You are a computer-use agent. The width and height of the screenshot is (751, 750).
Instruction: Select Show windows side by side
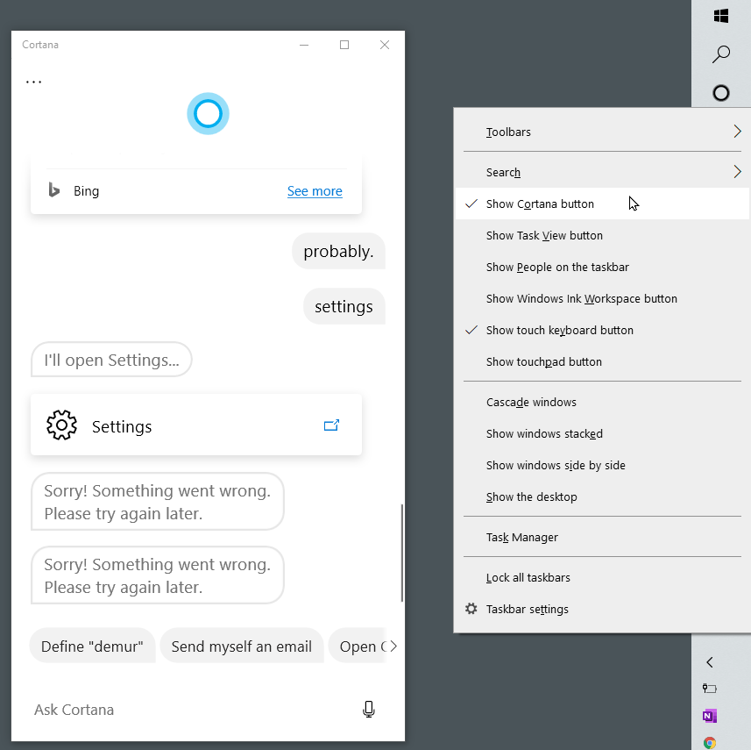pos(602,465)
